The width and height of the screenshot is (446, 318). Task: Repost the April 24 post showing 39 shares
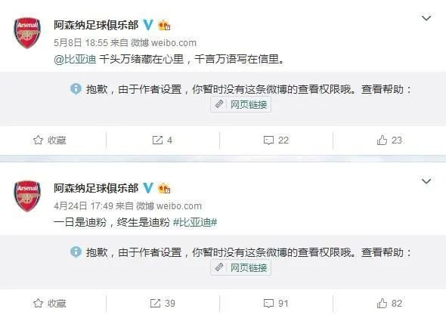163,303
